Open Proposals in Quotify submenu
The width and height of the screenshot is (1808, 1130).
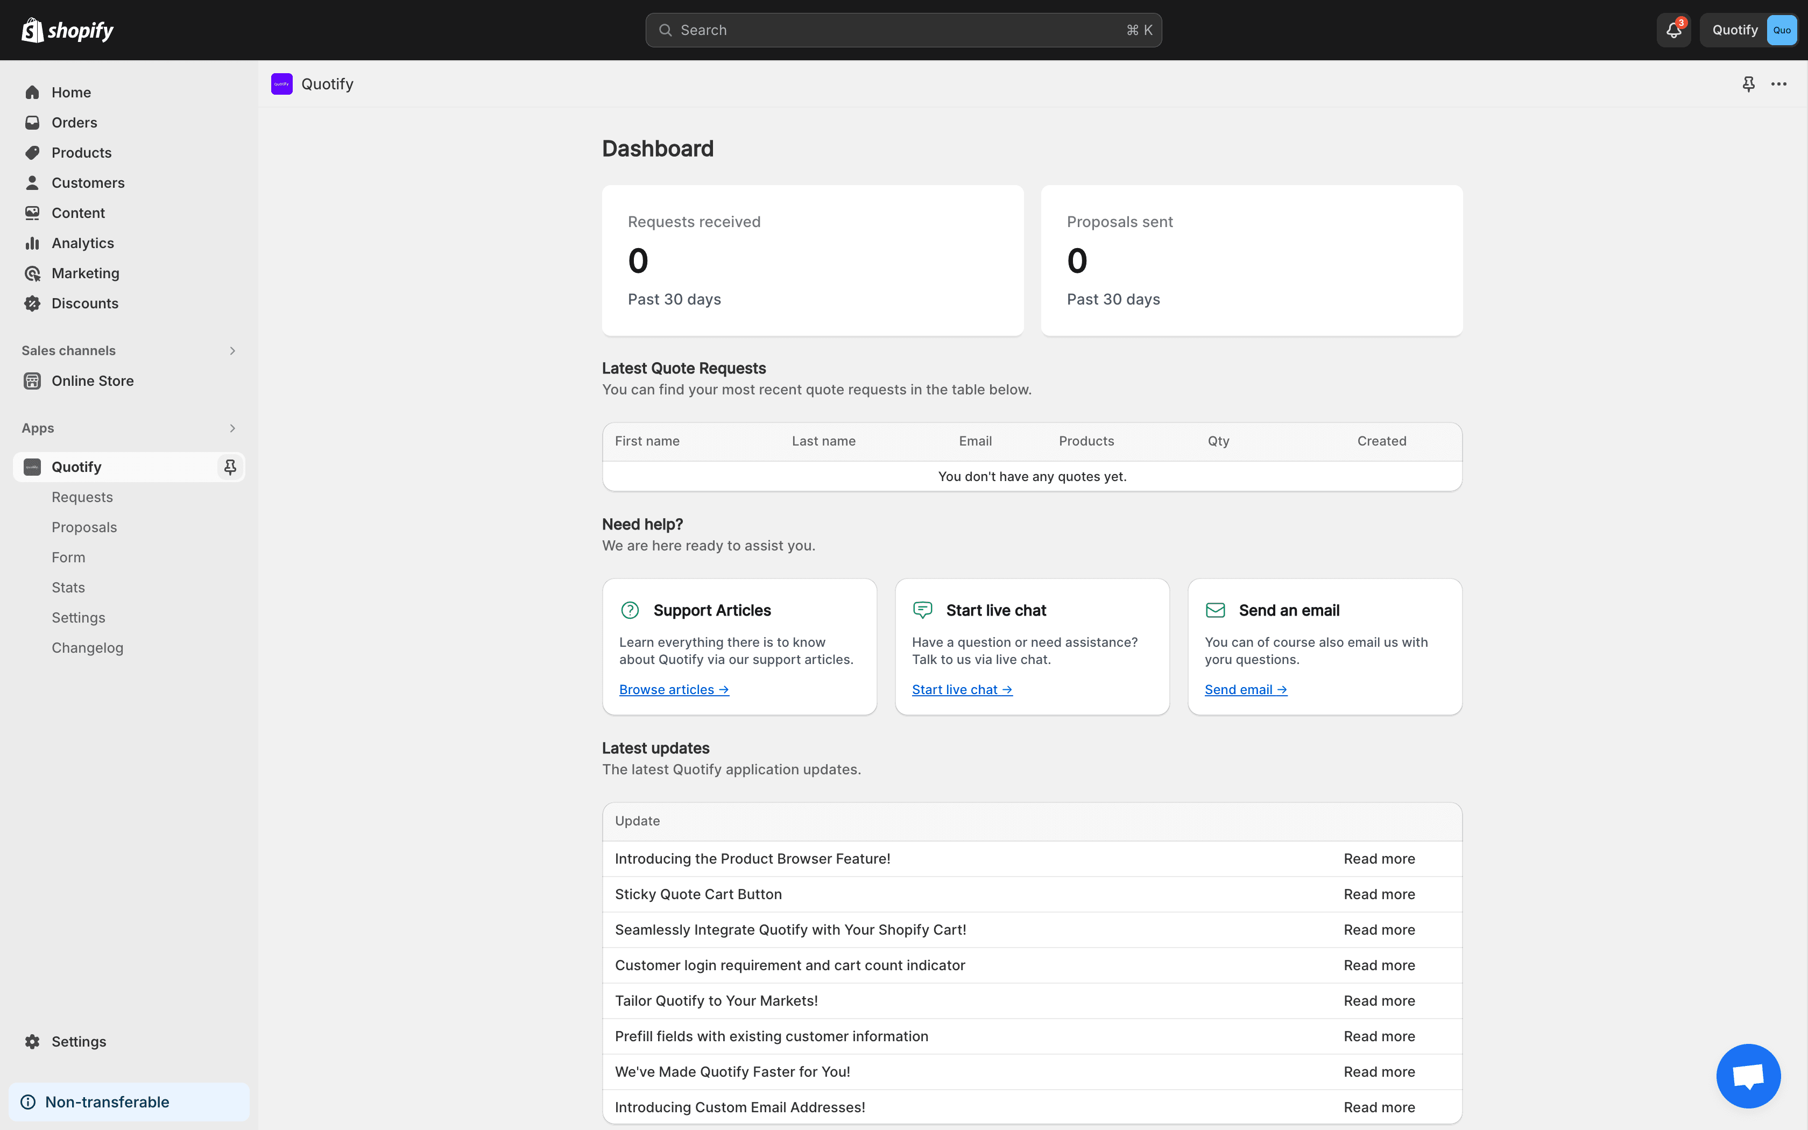pyautogui.click(x=84, y=527)
